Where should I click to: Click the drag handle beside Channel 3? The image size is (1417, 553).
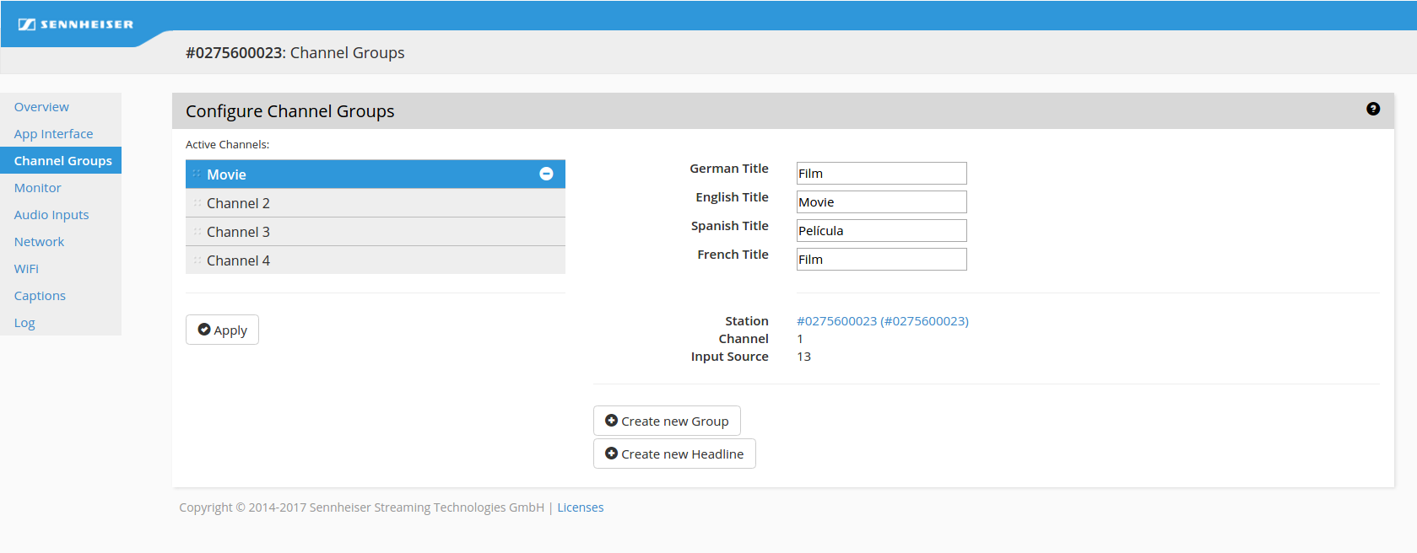click(197, 232)
